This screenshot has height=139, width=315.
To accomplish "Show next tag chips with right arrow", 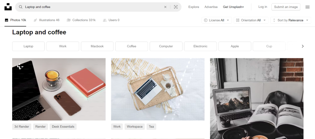I will pyautogui.click(x=302, y=46).
